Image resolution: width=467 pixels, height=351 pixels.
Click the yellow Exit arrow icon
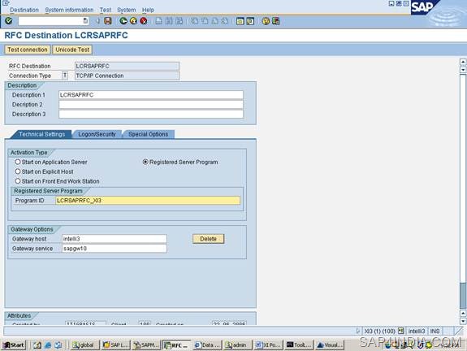[x=133, y=21]
